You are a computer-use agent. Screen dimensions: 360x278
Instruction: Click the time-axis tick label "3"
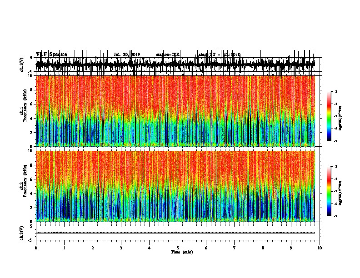[x=121, y=248]
